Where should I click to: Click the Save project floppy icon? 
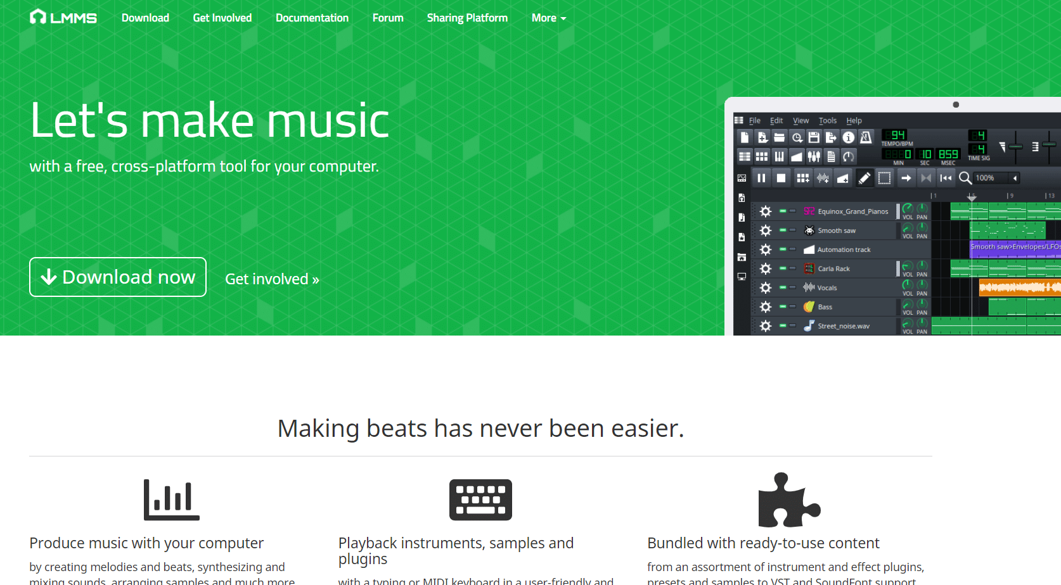point(814,137)
